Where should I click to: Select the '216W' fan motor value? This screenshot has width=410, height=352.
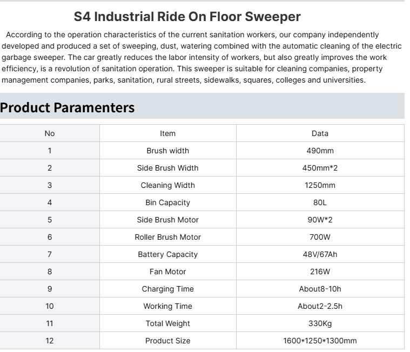coord(320,272)
